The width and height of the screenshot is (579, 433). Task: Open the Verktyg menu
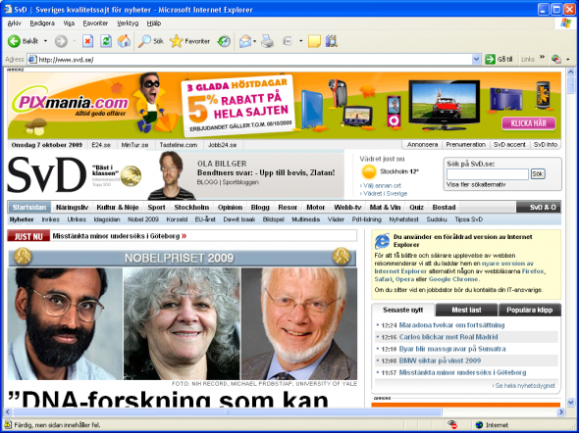click(128, 24)
